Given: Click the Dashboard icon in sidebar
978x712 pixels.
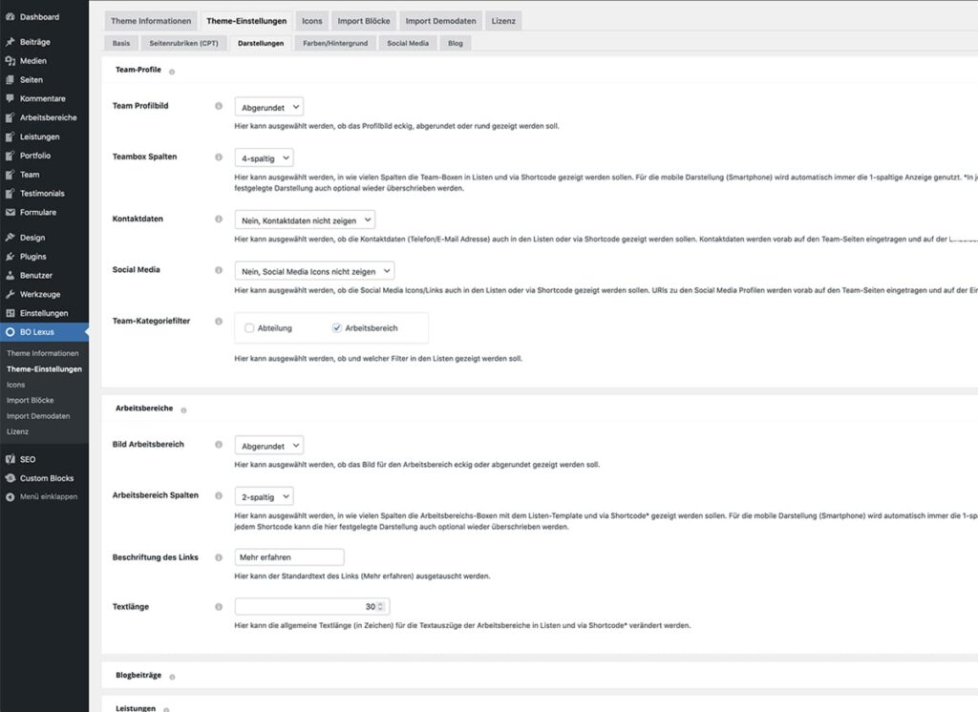Looking at the screenshot, I should tap(10, 17).
